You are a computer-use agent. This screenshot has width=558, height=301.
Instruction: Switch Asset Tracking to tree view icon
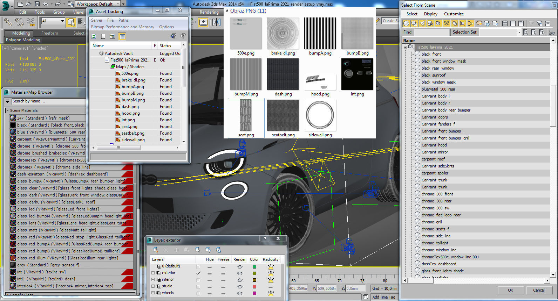pos(113,36)
